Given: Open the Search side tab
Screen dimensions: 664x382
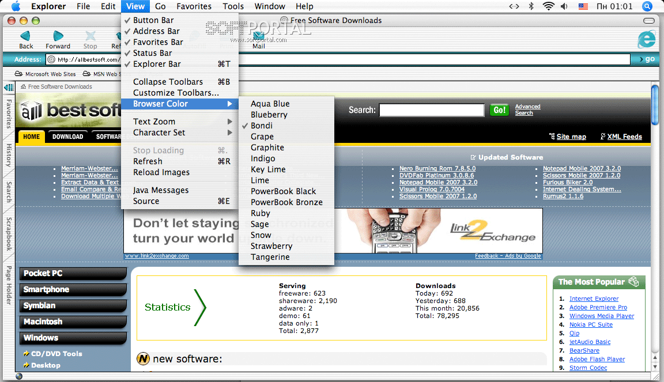Looking at the screenshot, I should [x=9, y=192].
